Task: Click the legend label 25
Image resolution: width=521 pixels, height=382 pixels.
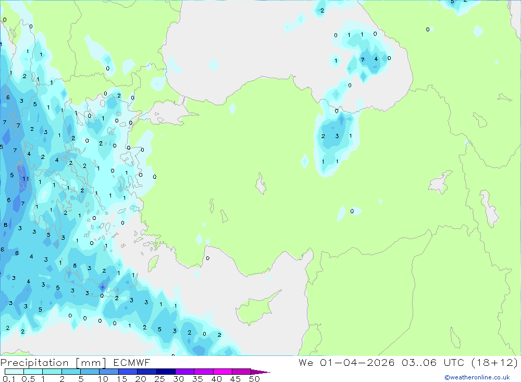Action: pyautogui.click(x=159, y=379)
